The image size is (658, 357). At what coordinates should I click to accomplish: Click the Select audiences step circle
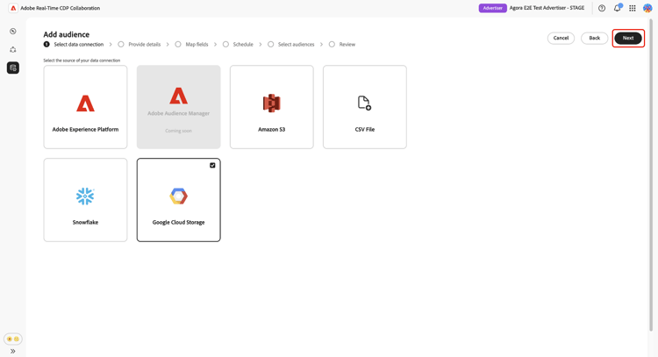pos(271,44)
